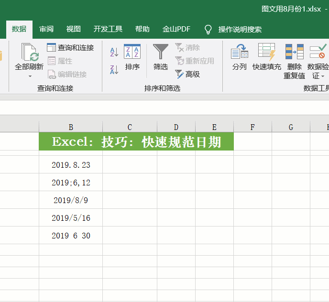
Task: Click Remove Duplicates icon
Action: click(295, 52)
